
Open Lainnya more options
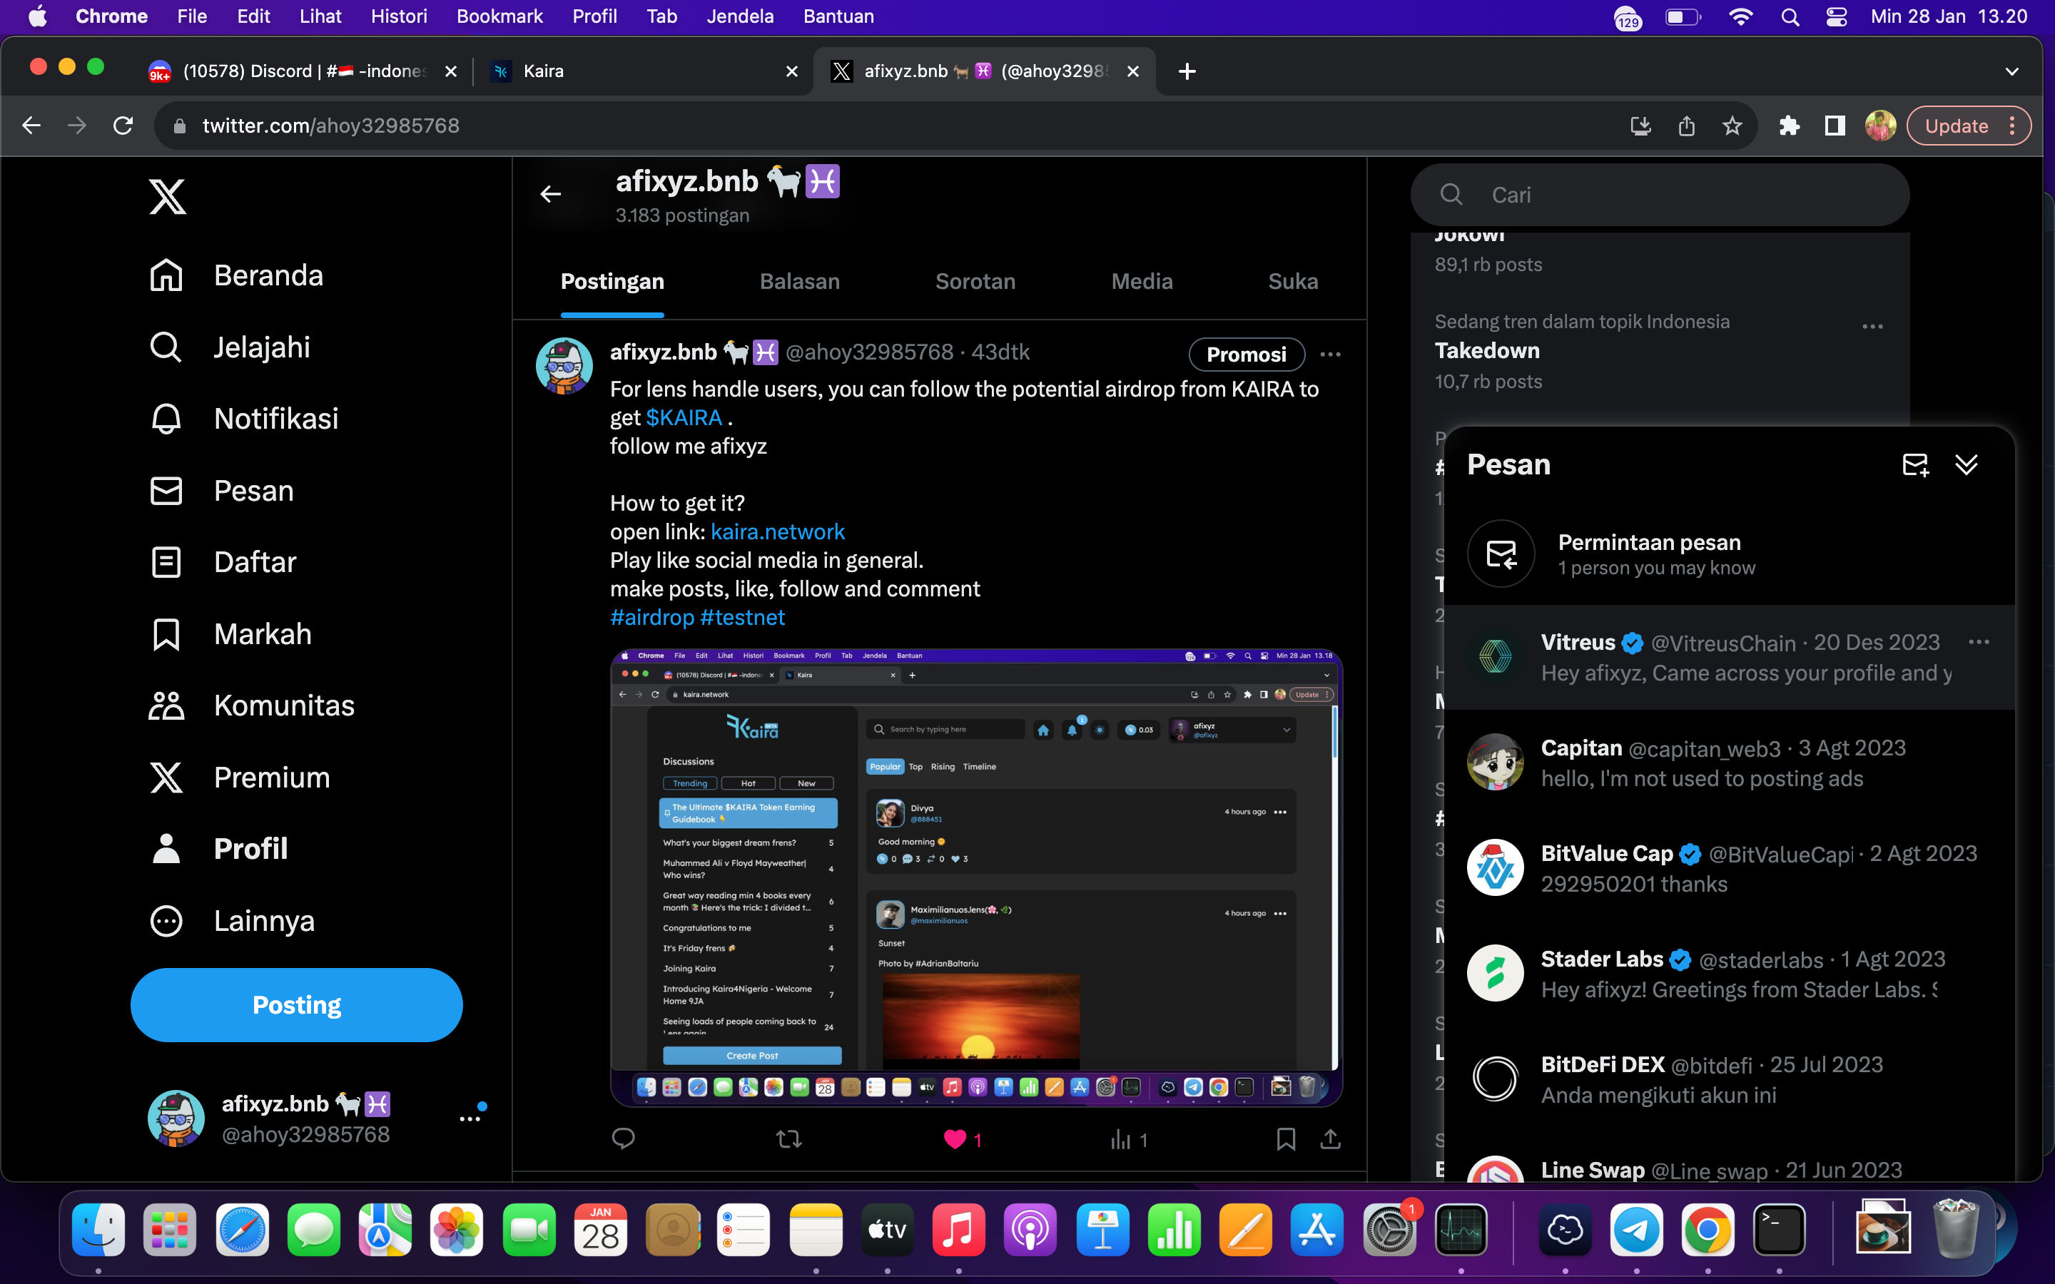(231, 920)
